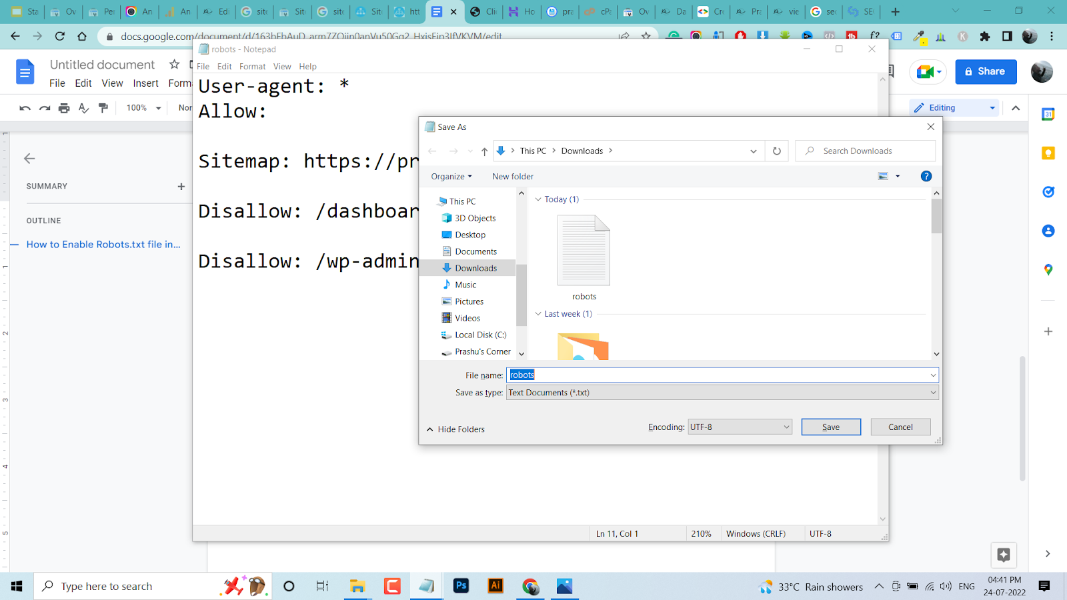The height and width of the screenshot is (600, 1067).
Task: Add a summary with the plus icon
Action: [x=181, y=187]
